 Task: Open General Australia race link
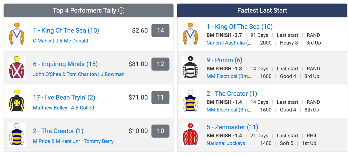(229, 43)
